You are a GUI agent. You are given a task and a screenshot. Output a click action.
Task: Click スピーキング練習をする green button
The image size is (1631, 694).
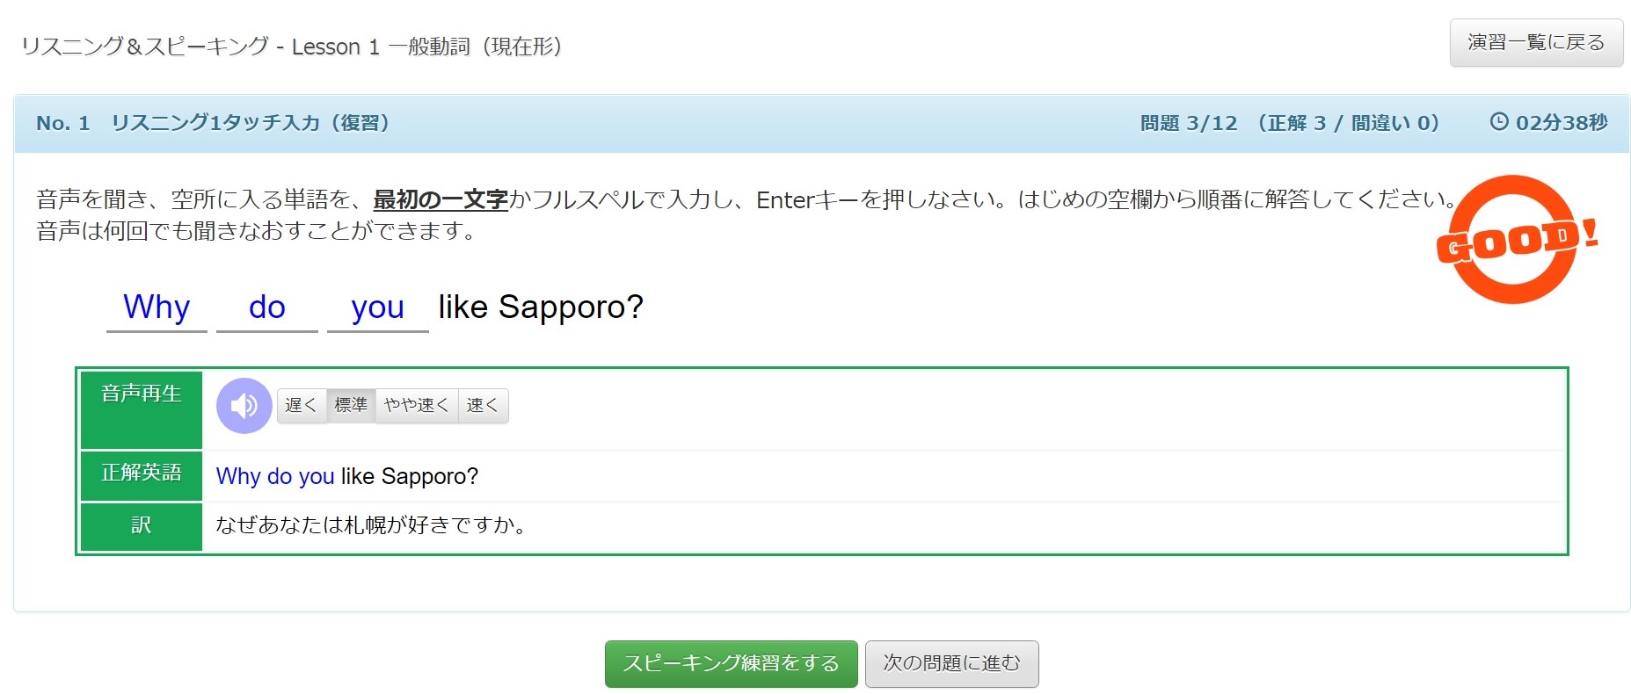pos(731,663)
